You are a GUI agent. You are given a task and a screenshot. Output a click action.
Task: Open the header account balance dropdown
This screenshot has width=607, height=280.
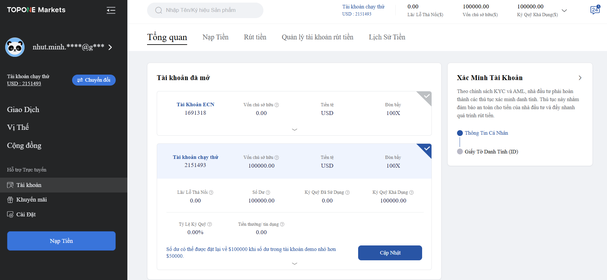[x=564, y=11]
